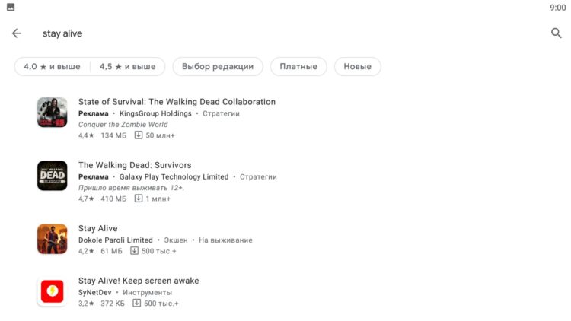Filter results by Платные apps
Image resolution: width=571 pixels, height=321 pixels.
298,67
